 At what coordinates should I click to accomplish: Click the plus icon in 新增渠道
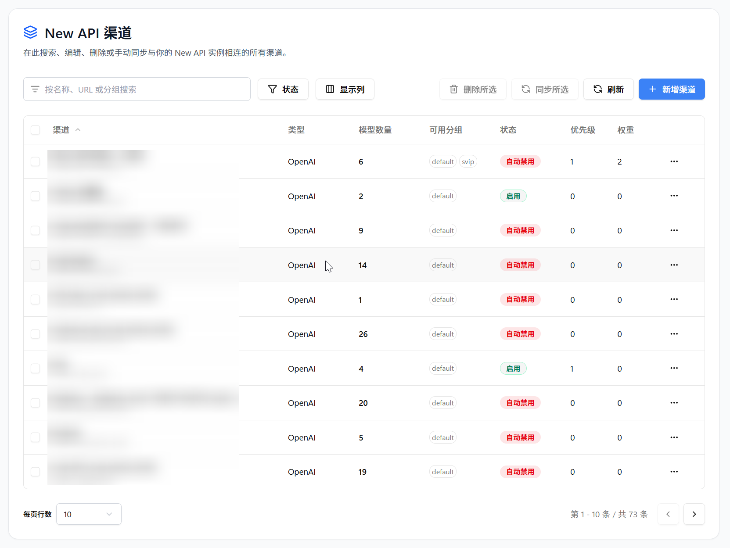[x=652, y=89]
